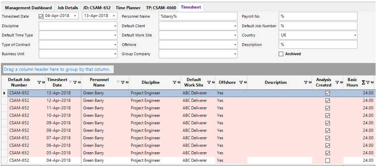Open filter for Discipline column
376x166 pixels.
click(x=174, y=83)
